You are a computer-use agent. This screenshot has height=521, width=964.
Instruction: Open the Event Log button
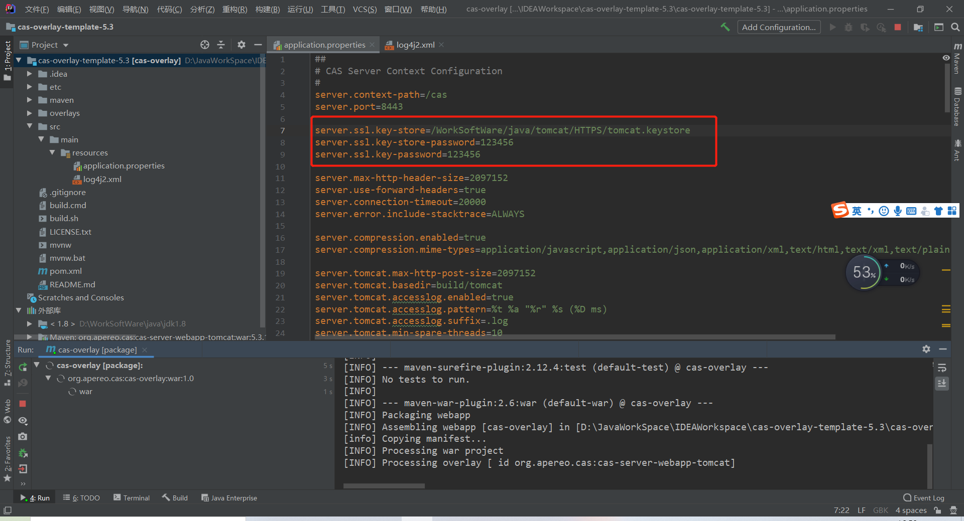point(923,498)
